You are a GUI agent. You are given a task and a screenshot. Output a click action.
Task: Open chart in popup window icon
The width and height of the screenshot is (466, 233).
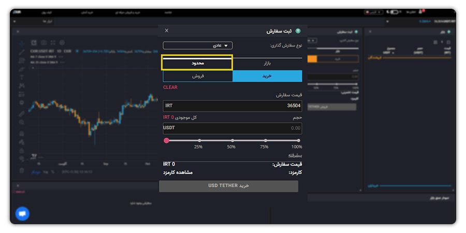pyautogui.click(x=34, y=42)
